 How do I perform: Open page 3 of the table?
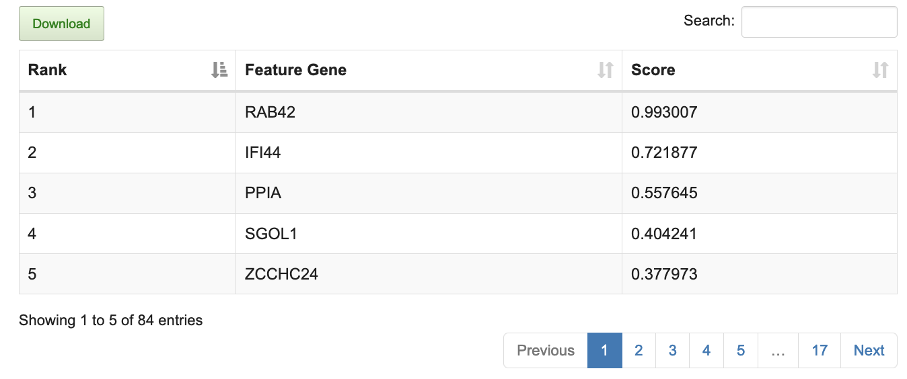pyautogui.click(x=672, y=350)
